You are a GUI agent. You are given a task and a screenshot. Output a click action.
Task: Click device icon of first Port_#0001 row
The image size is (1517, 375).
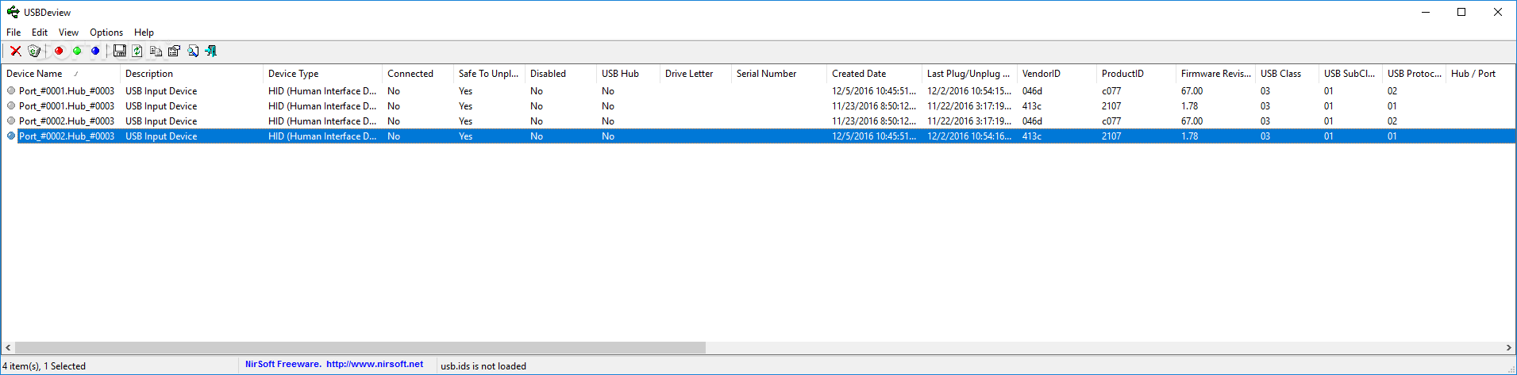(11, 90)
